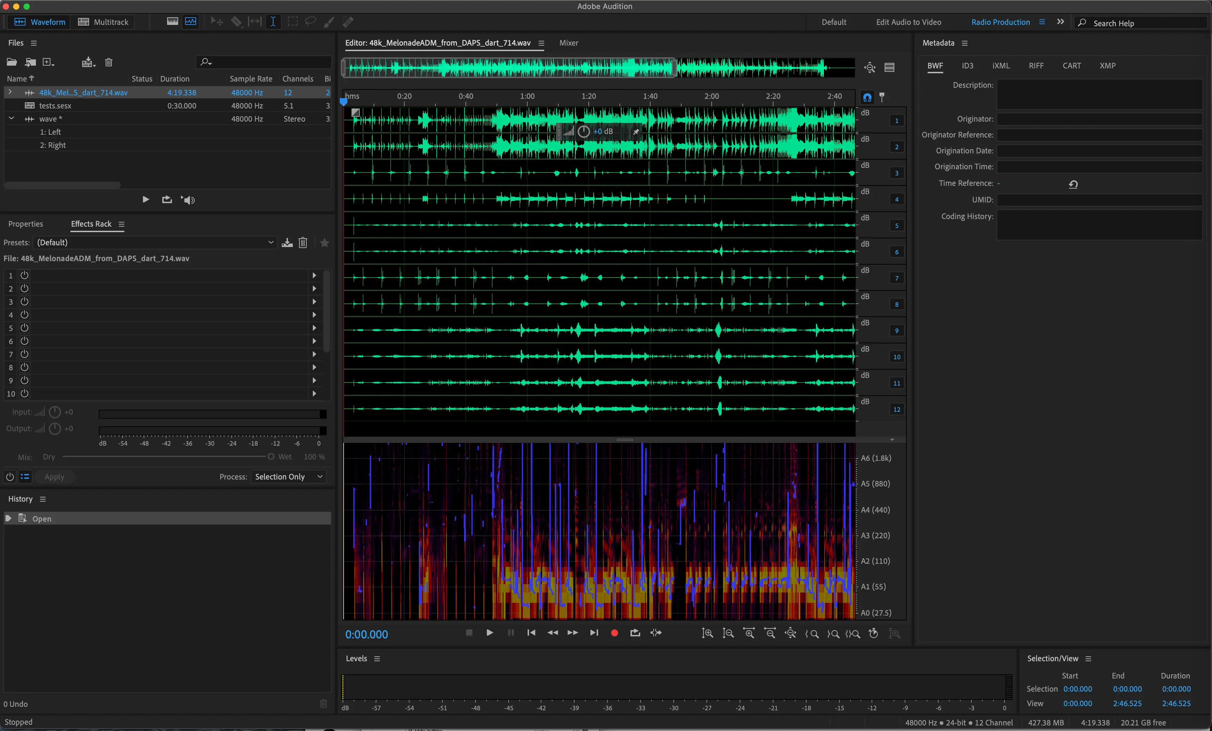Click the Zoom In Amplitude icon
Viewport: 1212px width, 731px height.
click(707, 633)
